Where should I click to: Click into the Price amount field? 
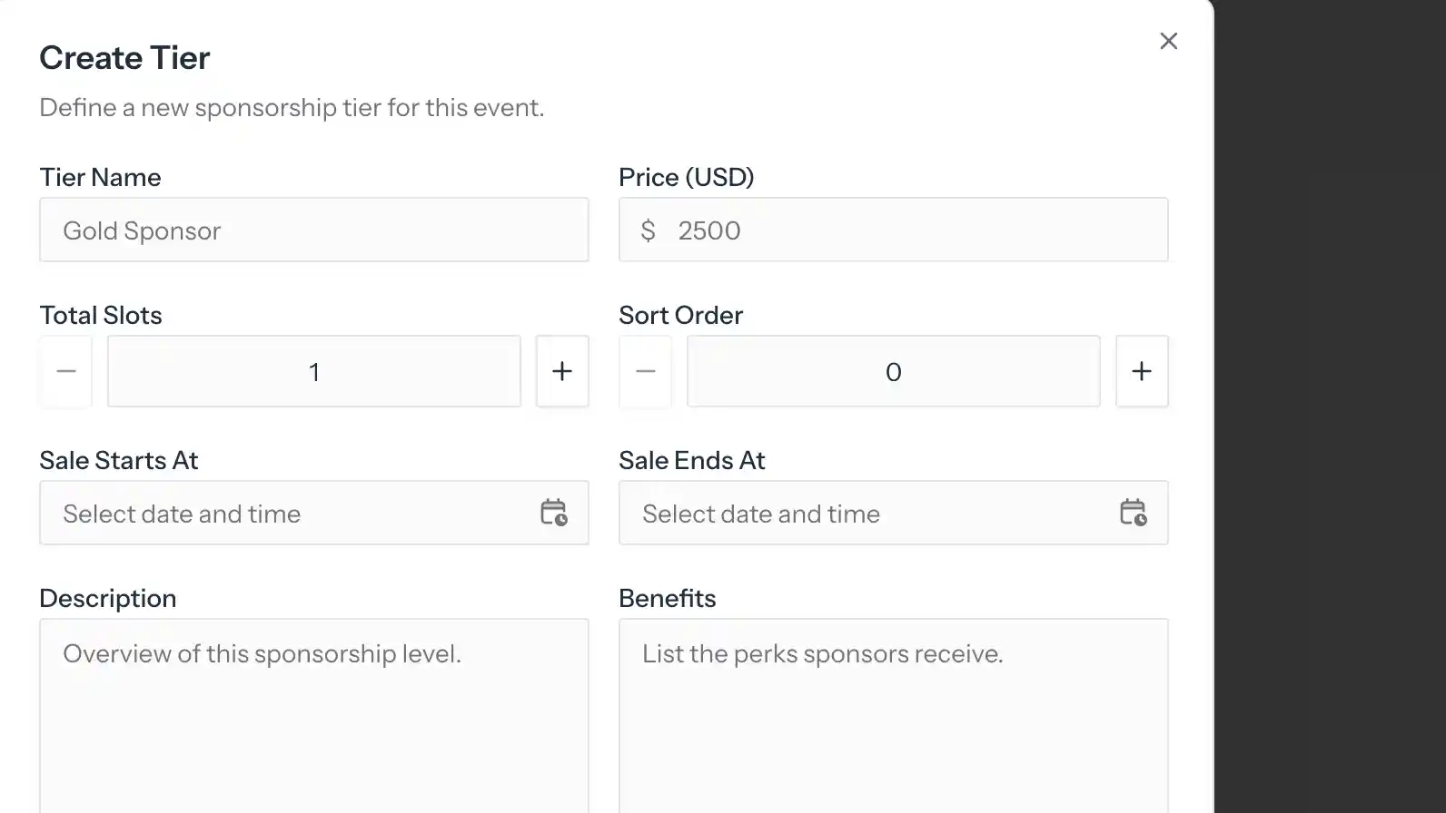[908, 230]
